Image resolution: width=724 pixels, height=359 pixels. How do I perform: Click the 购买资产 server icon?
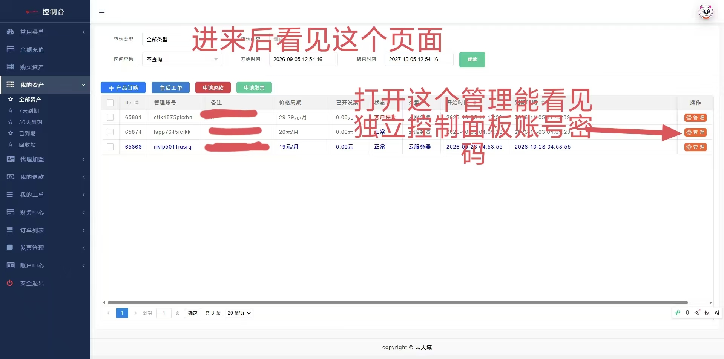pos(10,67)
